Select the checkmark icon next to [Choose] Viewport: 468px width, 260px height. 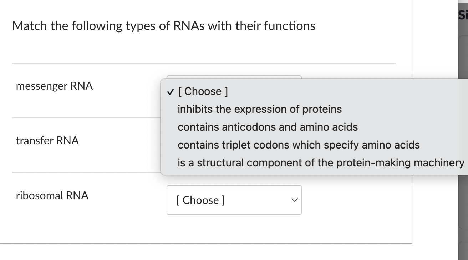point(170,91)
